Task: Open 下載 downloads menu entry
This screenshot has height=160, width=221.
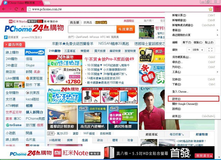Action: (x=193, y=84)
